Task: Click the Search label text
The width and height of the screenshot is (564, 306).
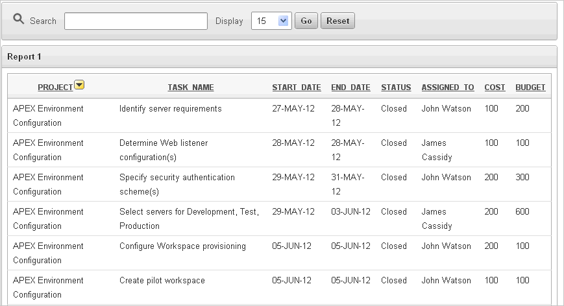Action: point(43,21)
